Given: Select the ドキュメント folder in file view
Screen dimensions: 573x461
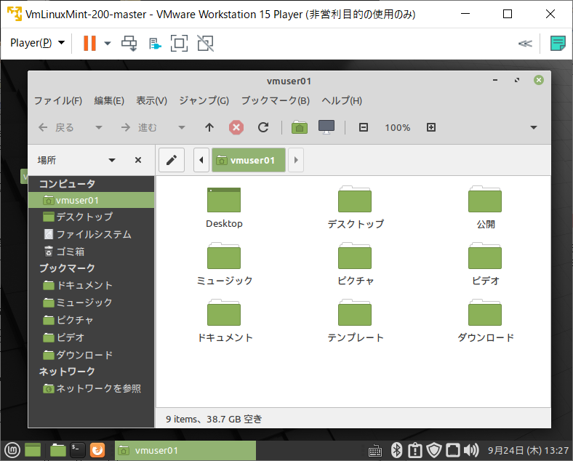Looking at the screenshot, I should point(224,313).
